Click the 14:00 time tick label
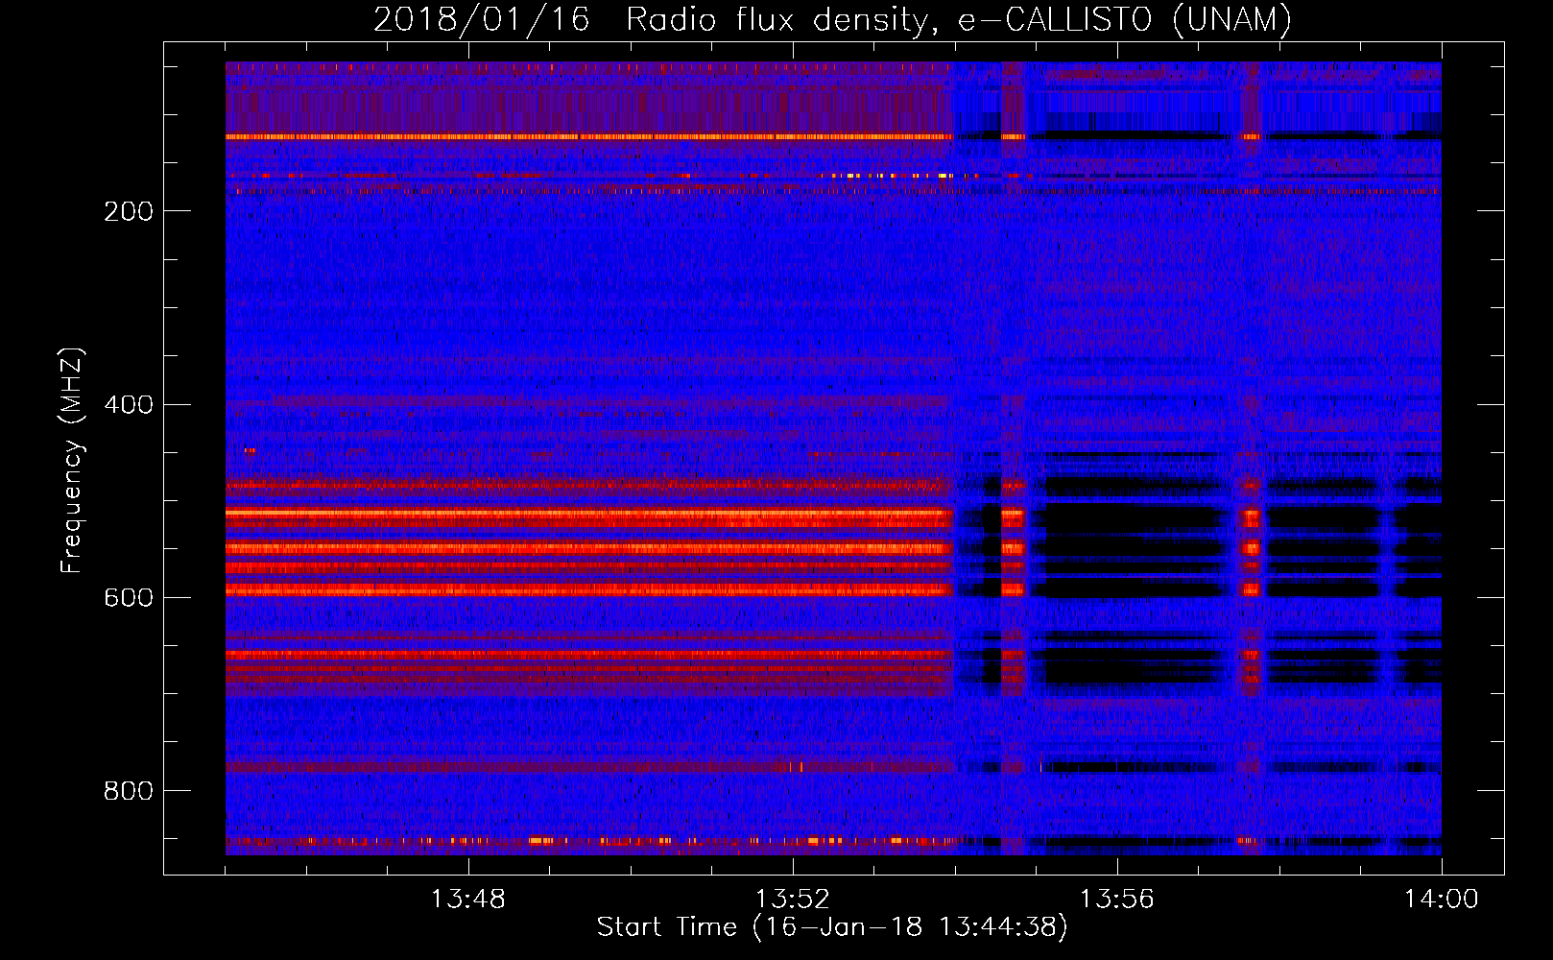 click(x=1441, y=900)
